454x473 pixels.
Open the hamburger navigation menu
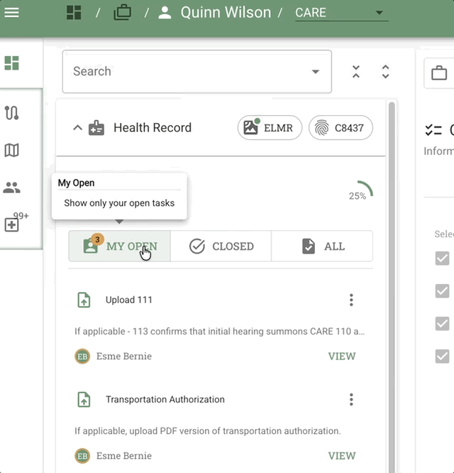pyautogui.click(x=12, y=13)
